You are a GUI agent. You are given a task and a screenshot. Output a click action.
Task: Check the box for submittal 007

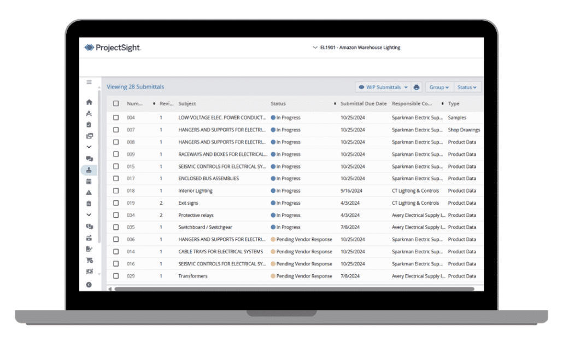[116, 130]
